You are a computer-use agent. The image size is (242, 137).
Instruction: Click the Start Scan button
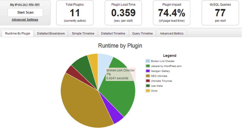coord(25,13)
